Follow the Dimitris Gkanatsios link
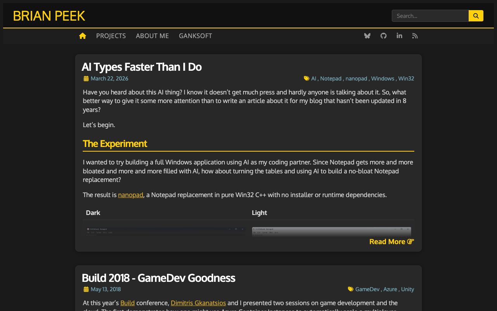The height and width of the screenshot is (311, 497). [198, 303]
